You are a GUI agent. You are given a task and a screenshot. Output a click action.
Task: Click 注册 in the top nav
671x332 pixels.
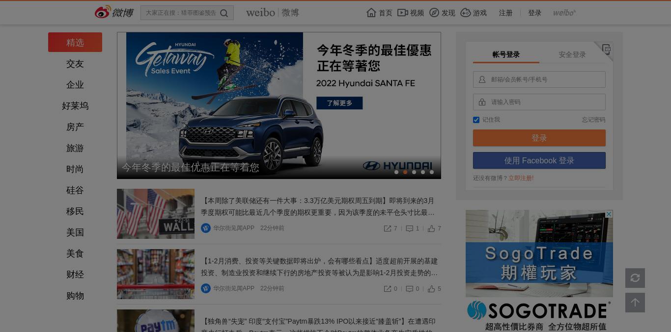click(x=505, y=13)
